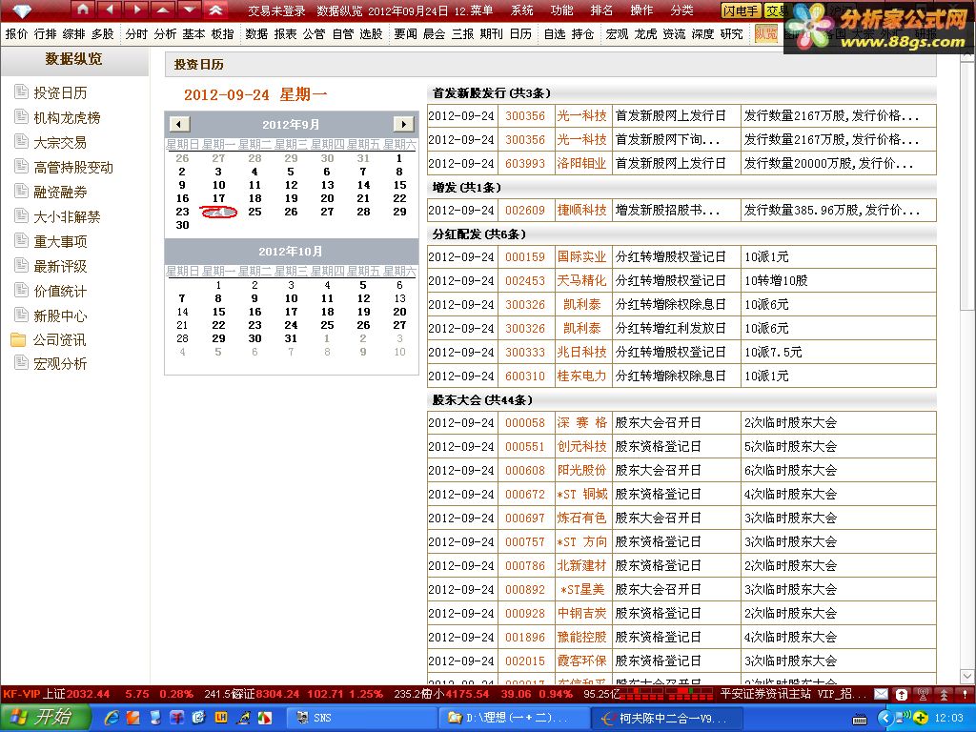Click the LH quick launch icon in taskbar

[x=221, y=718]
